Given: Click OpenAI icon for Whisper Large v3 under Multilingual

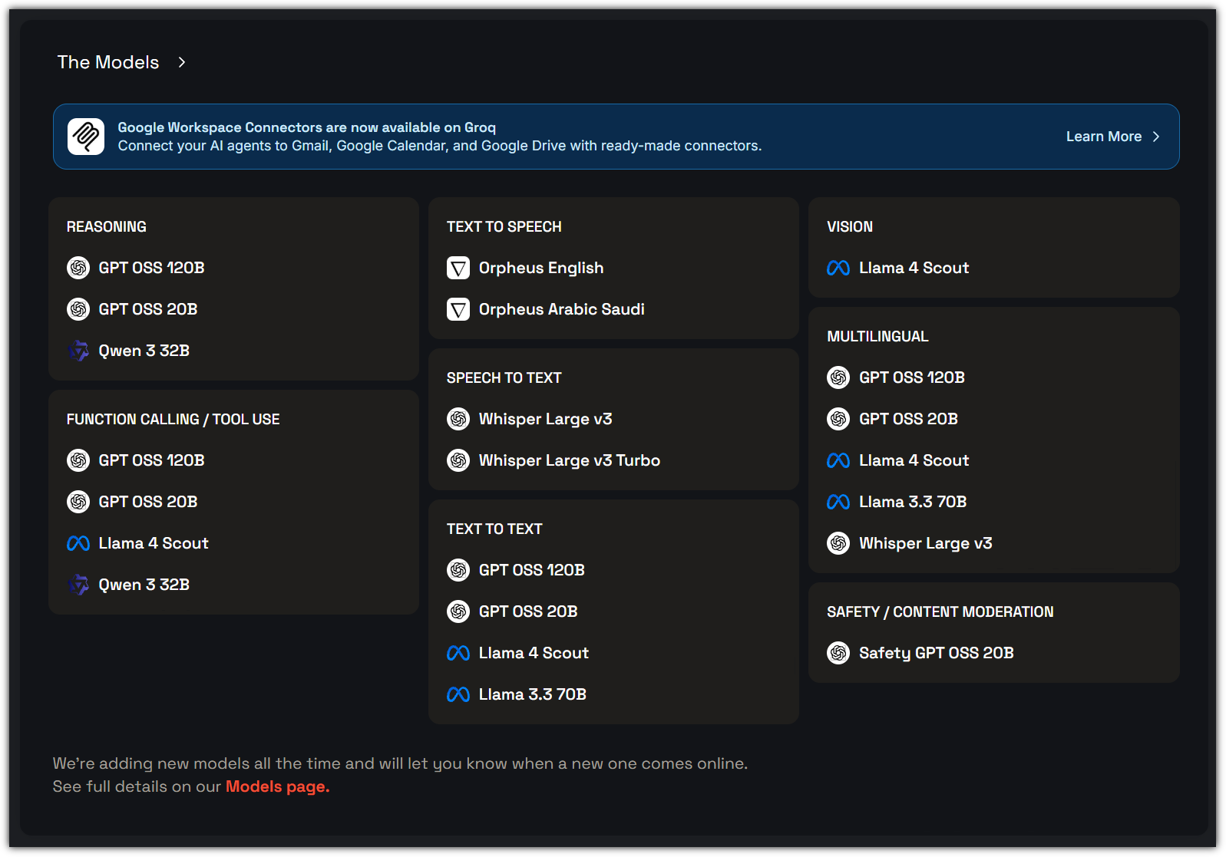Looking at the screenshot, I should [x=838, y=543].
